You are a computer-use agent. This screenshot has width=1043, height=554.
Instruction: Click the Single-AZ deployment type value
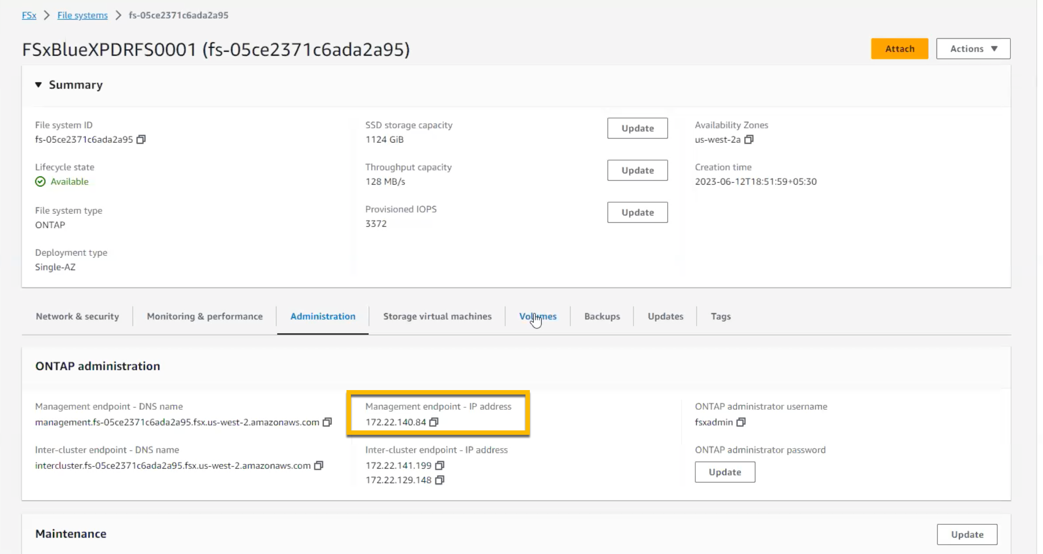(x=55, y=267)
